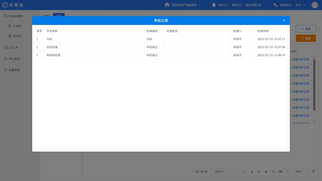Click the orange 搜索 search button
322x181 pixels.
tap(306, 38)
